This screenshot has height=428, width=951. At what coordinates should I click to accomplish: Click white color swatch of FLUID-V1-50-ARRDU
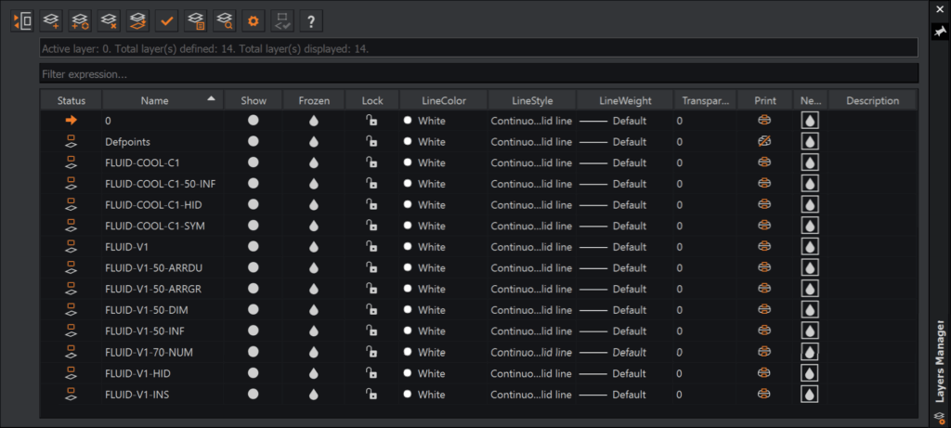(408, 268)
